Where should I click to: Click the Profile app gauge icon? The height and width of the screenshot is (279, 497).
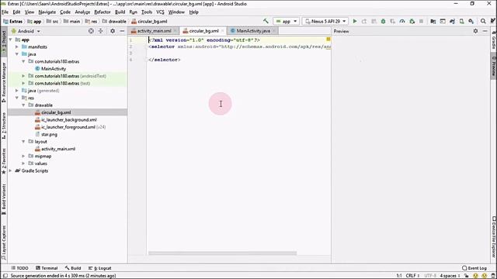(402, 21)
